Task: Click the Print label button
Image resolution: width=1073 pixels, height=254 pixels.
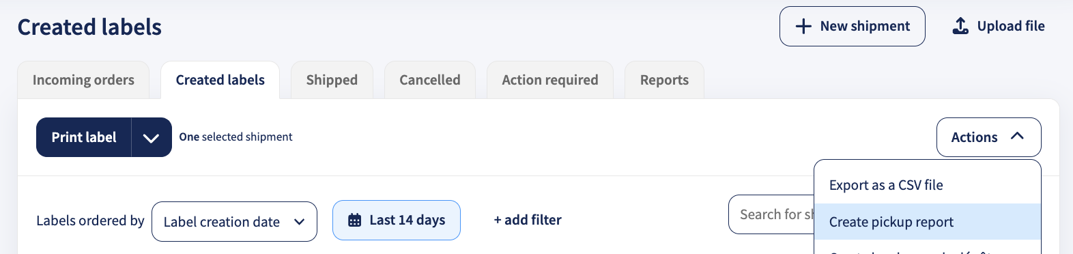Action: click(84, 137)
